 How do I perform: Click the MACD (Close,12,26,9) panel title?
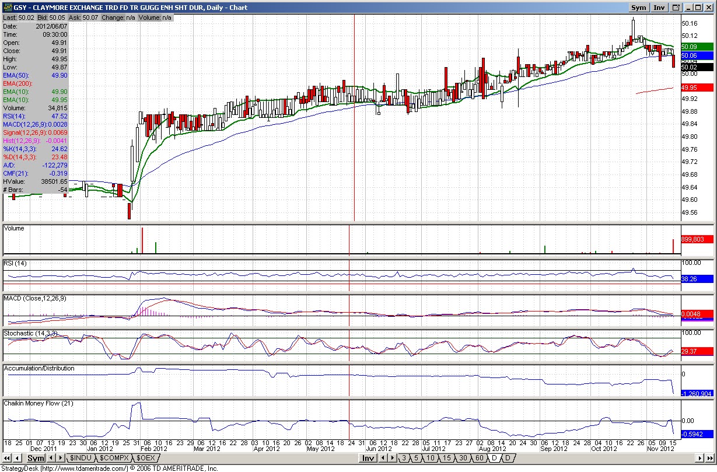point(35,298)
